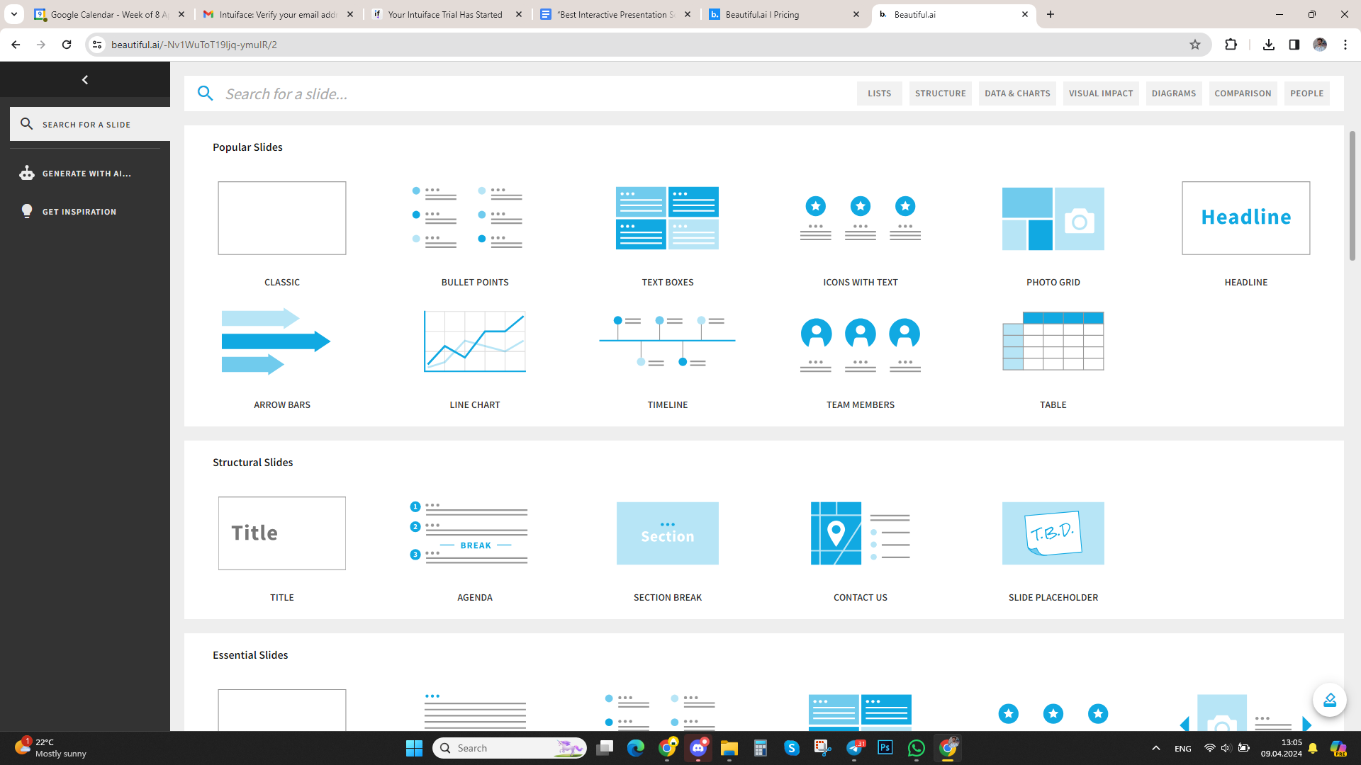Open browser downloads
Image resolution: width=1361 pixels, height=765 pixels.
coord(1268,45)
